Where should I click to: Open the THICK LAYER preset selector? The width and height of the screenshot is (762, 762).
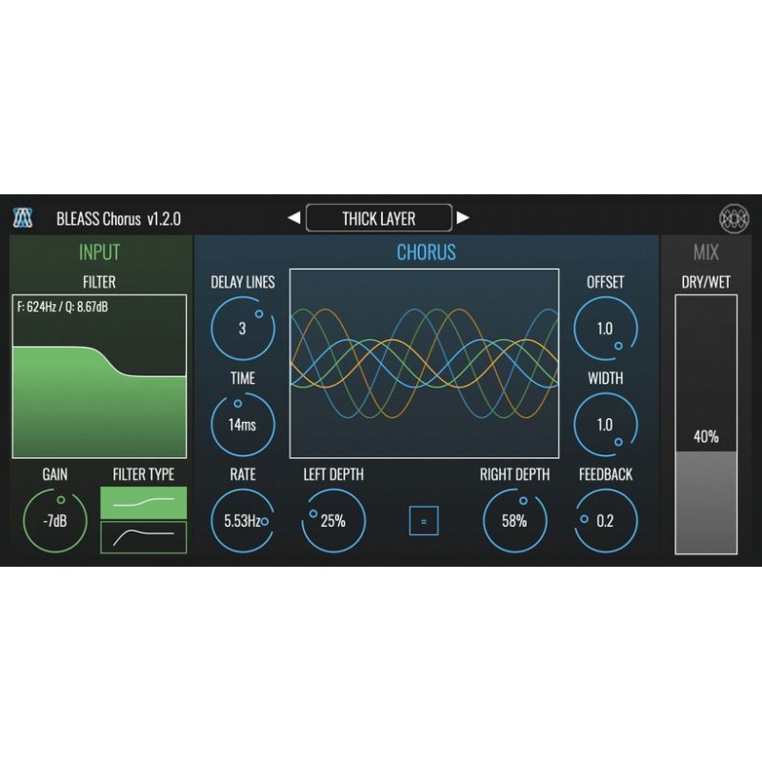click(x=381, y=217)
